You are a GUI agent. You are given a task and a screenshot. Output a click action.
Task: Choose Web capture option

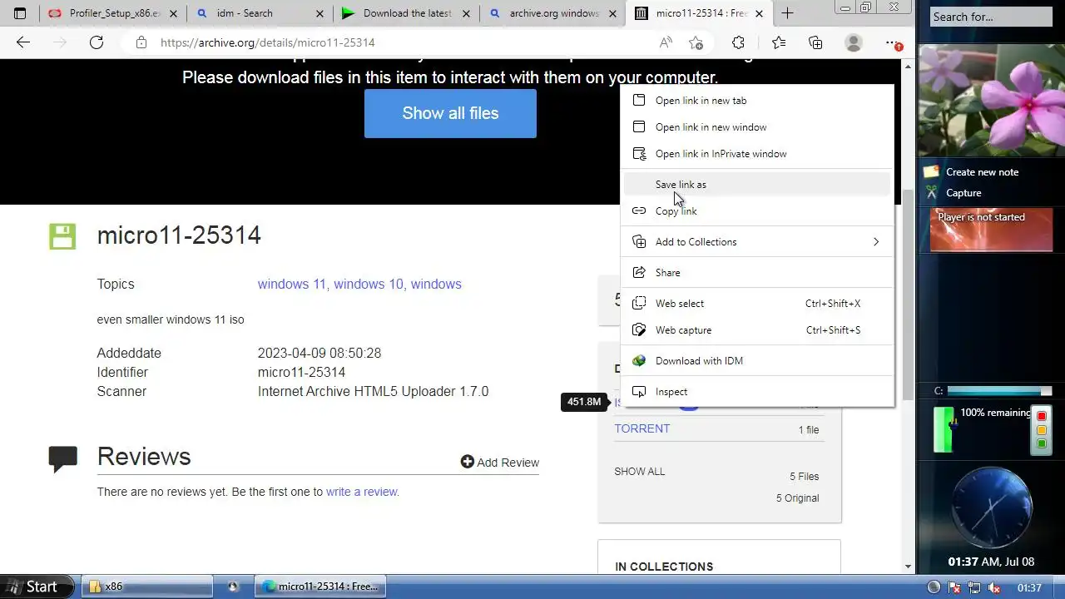pyautogui.click(x=757, y=330)
